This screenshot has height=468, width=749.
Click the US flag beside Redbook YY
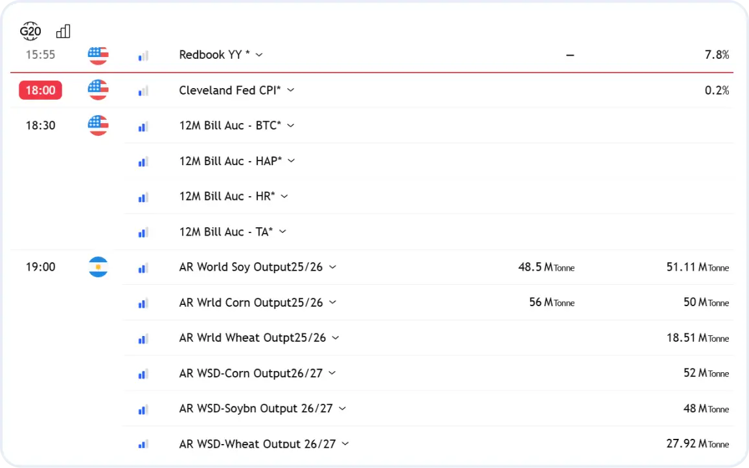tap(98, 55)
